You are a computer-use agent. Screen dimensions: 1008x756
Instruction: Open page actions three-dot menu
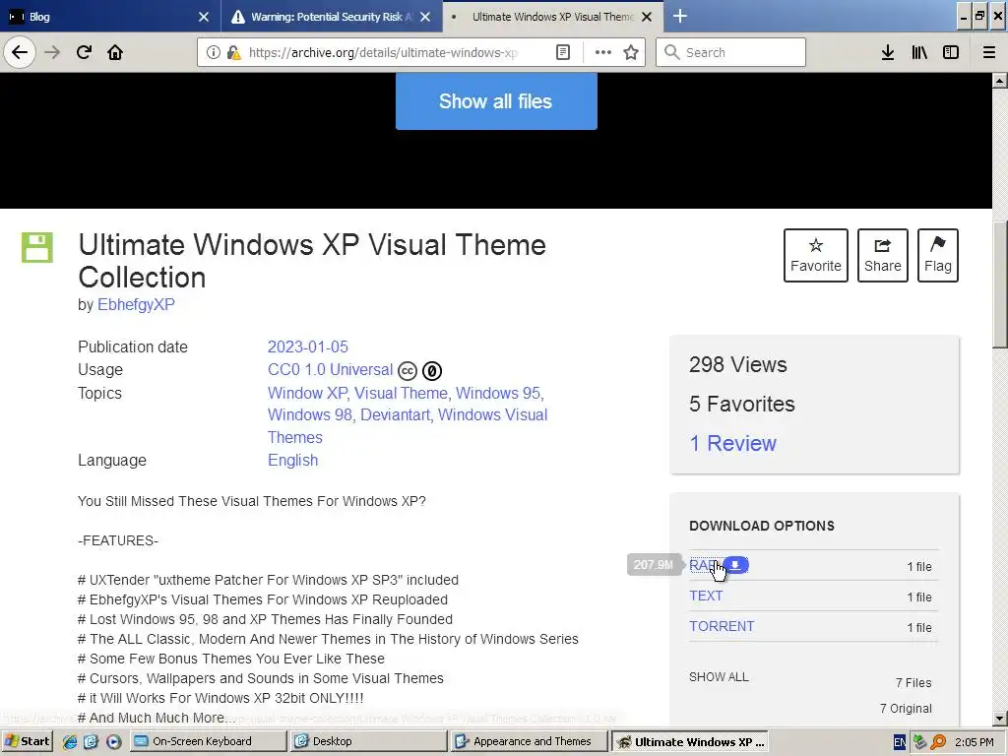(x=603, y=52)
